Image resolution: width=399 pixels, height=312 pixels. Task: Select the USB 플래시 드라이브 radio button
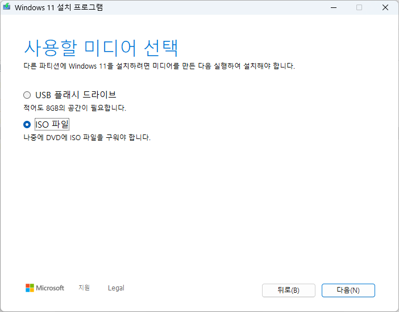coord(27,95)
